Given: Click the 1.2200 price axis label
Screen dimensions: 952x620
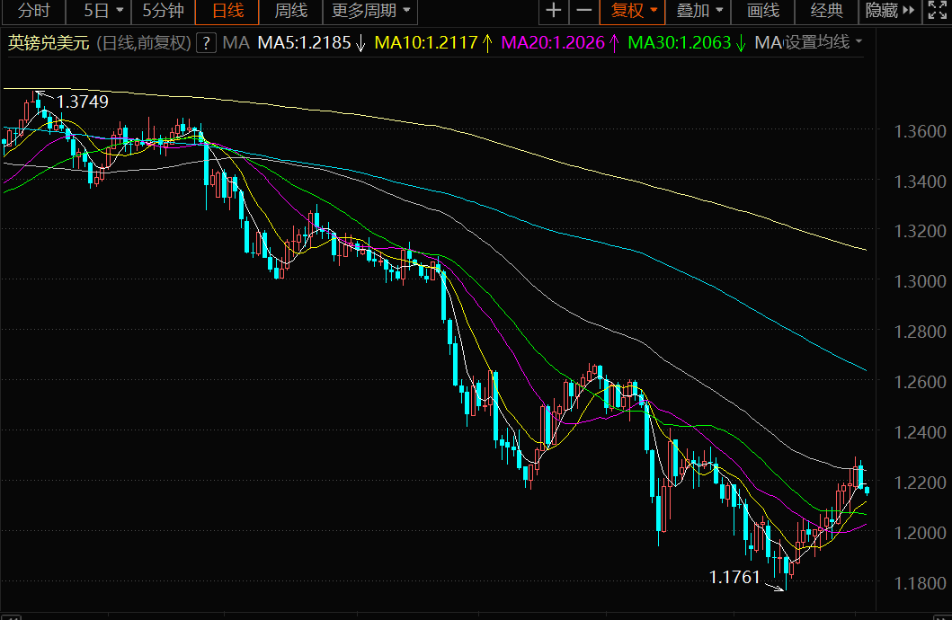Looking at the screenshot, I should coord(920,483).
